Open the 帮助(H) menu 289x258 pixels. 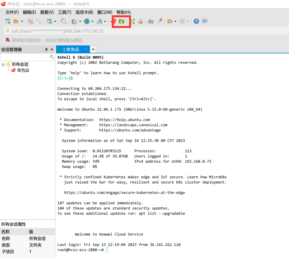pos(124,12)
